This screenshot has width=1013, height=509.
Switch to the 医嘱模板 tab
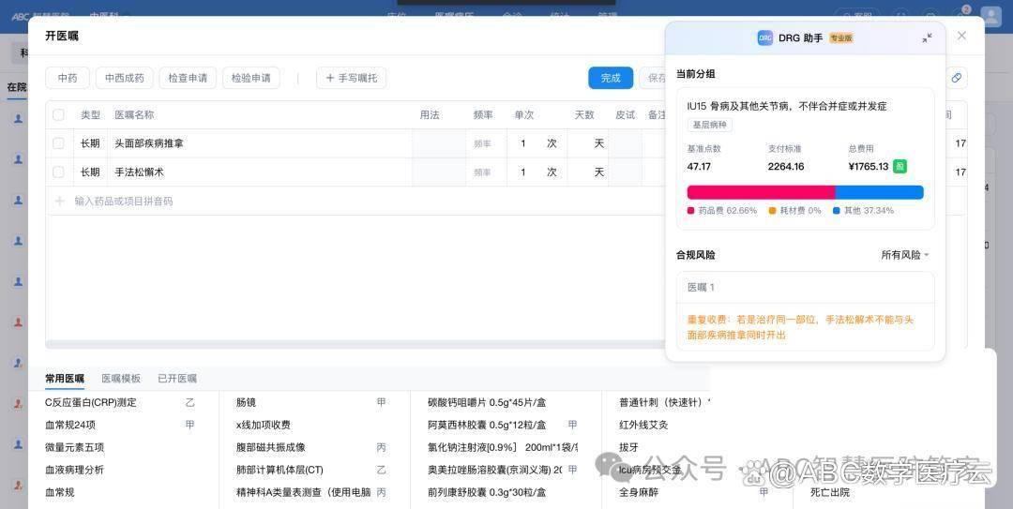(x=121, y=379)
